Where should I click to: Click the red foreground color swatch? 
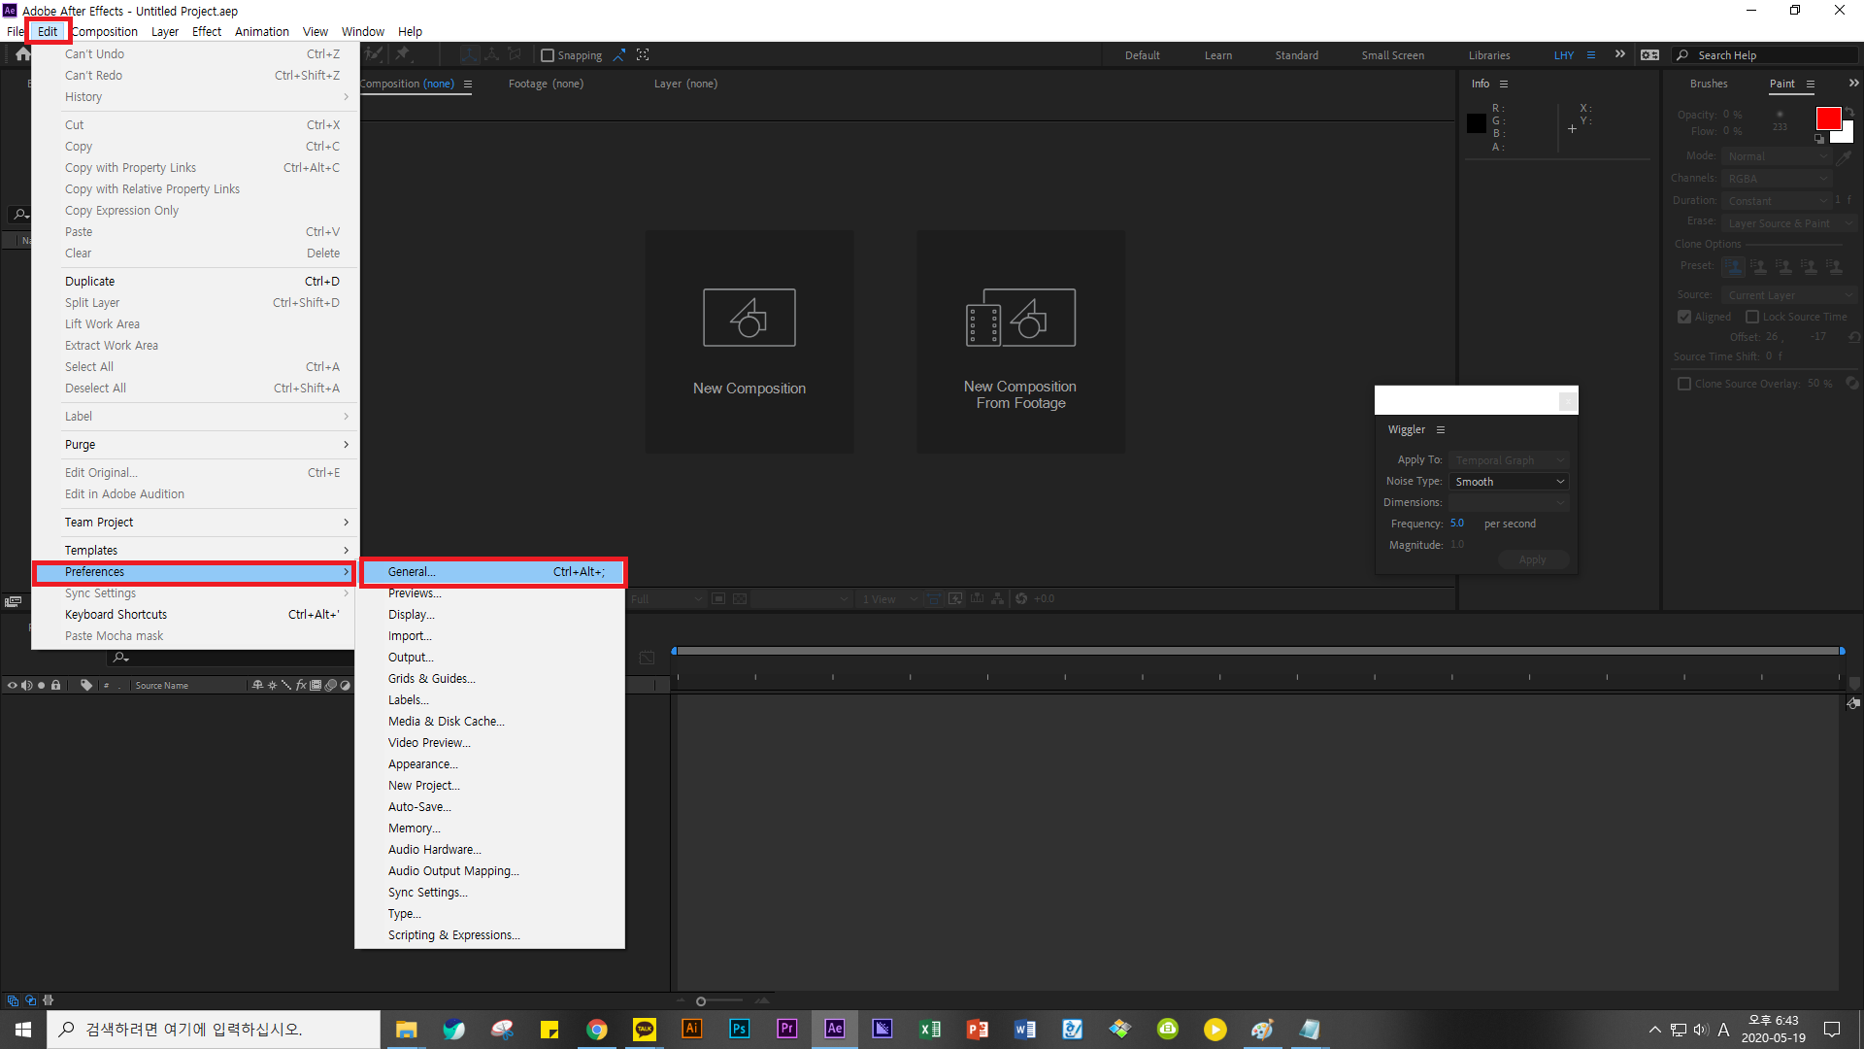click(x=1827, y=118)
